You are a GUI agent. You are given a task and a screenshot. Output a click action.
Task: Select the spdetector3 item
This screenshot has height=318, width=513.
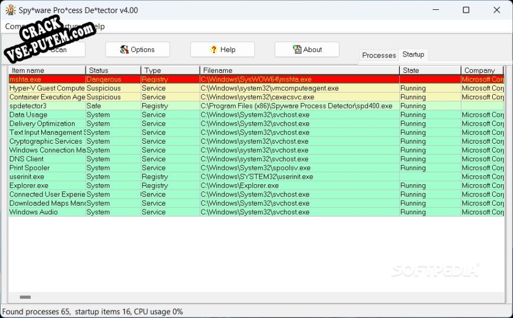[x=256, y=106]
